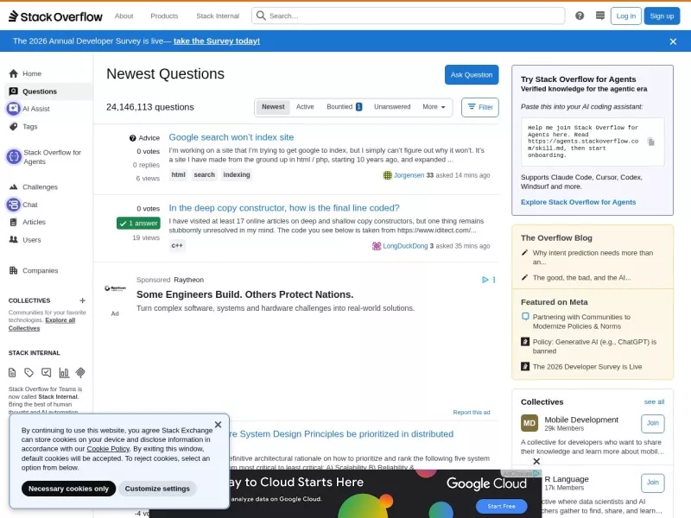Open the Filter panel
The width and height of the screenshot is (691, 518).
480,107
